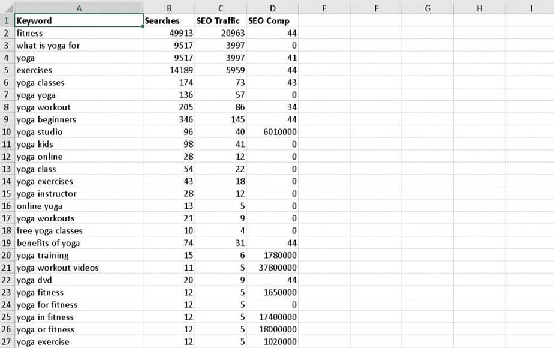Select the column I header letter
The height and width of the screenshot is (348, 554).
click(531, 8)
